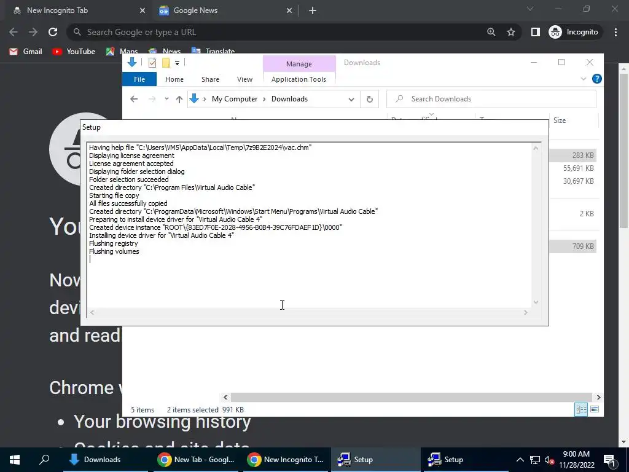Reload the page in Chrome
Image resolution: width=629 pixels, height=472 pixels.
point(53,32)
